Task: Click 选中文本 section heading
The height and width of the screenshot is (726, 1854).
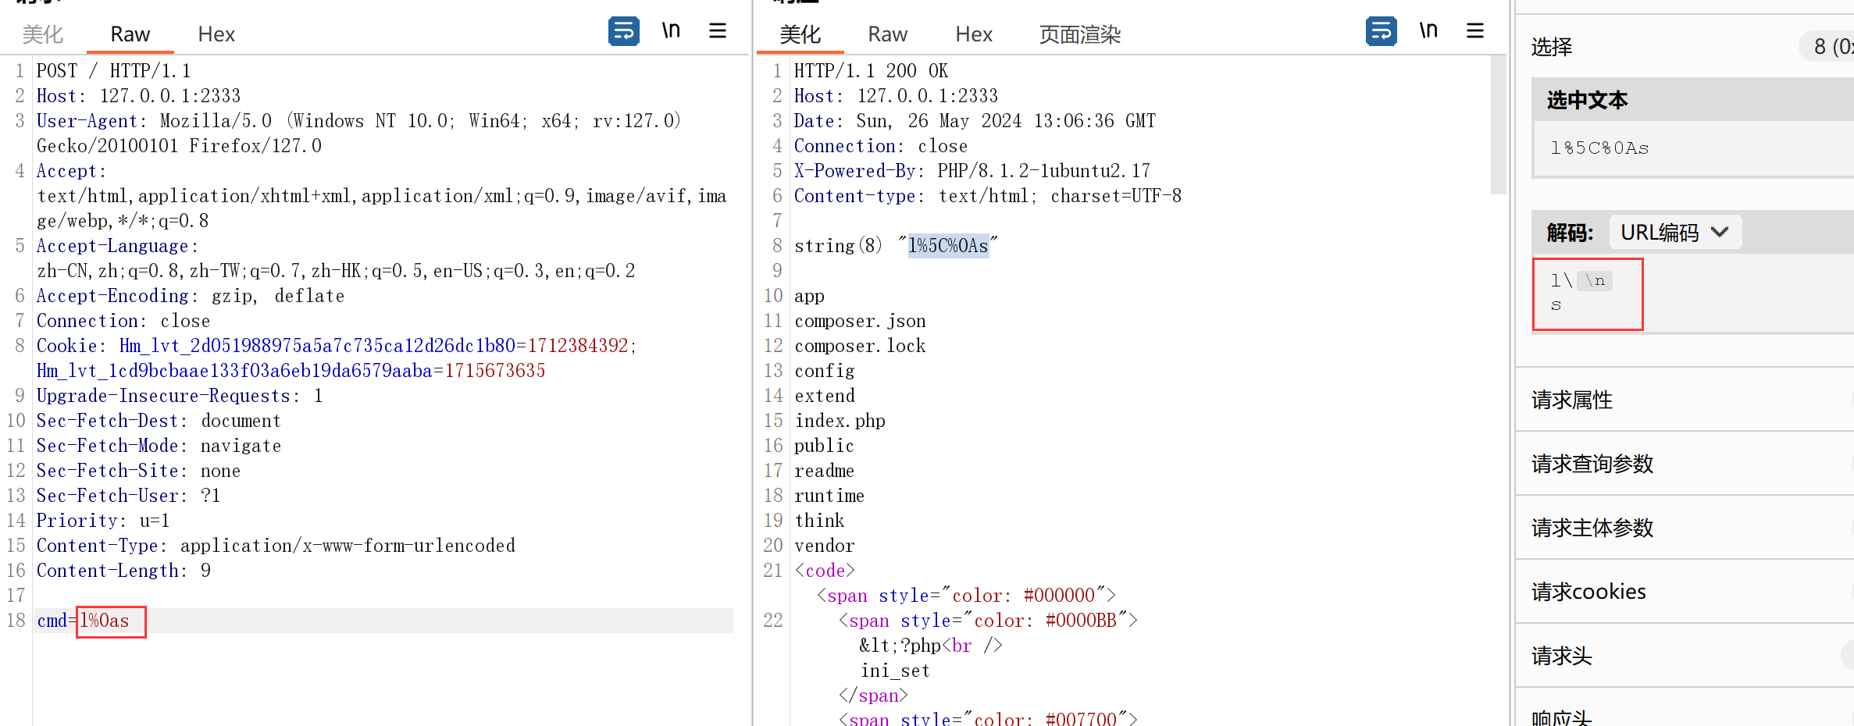Action: coord(1587,100)
